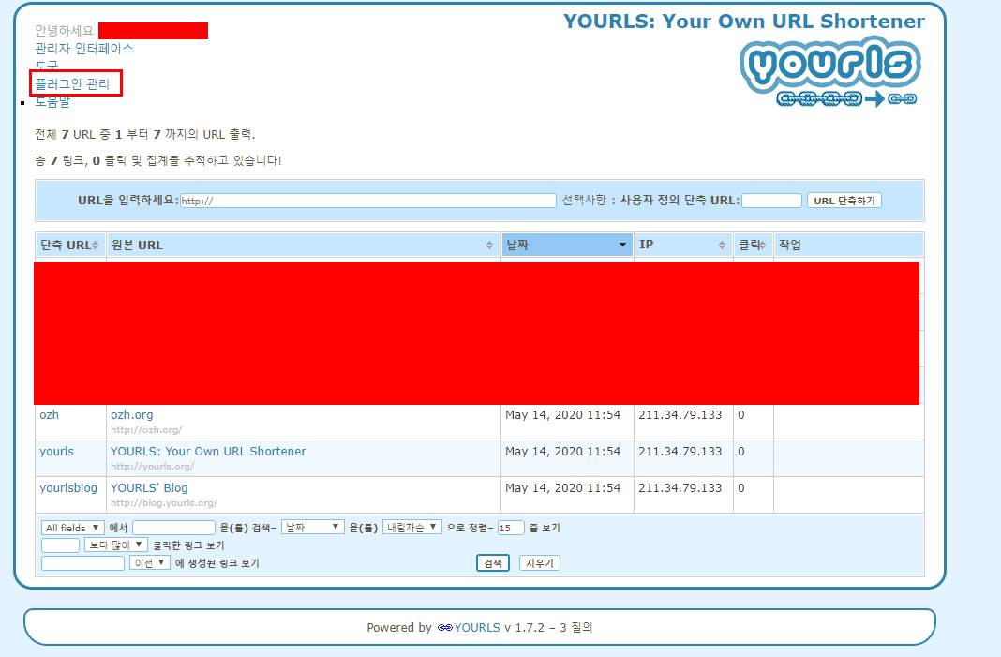Open the 보다 많이 dropdown

(116, 545)
